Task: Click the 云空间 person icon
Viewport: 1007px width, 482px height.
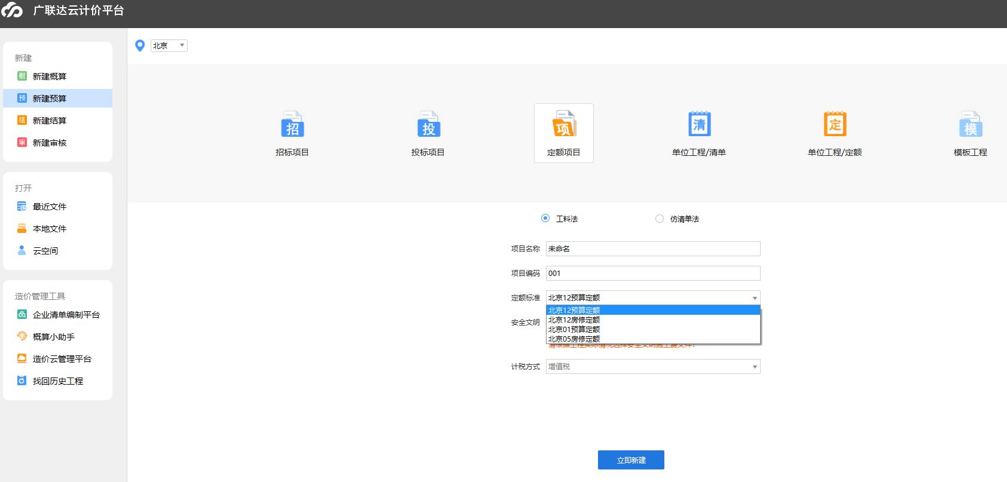Action: pos(22,250)
